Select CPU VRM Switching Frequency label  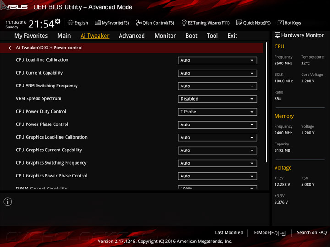pos(47,86)
